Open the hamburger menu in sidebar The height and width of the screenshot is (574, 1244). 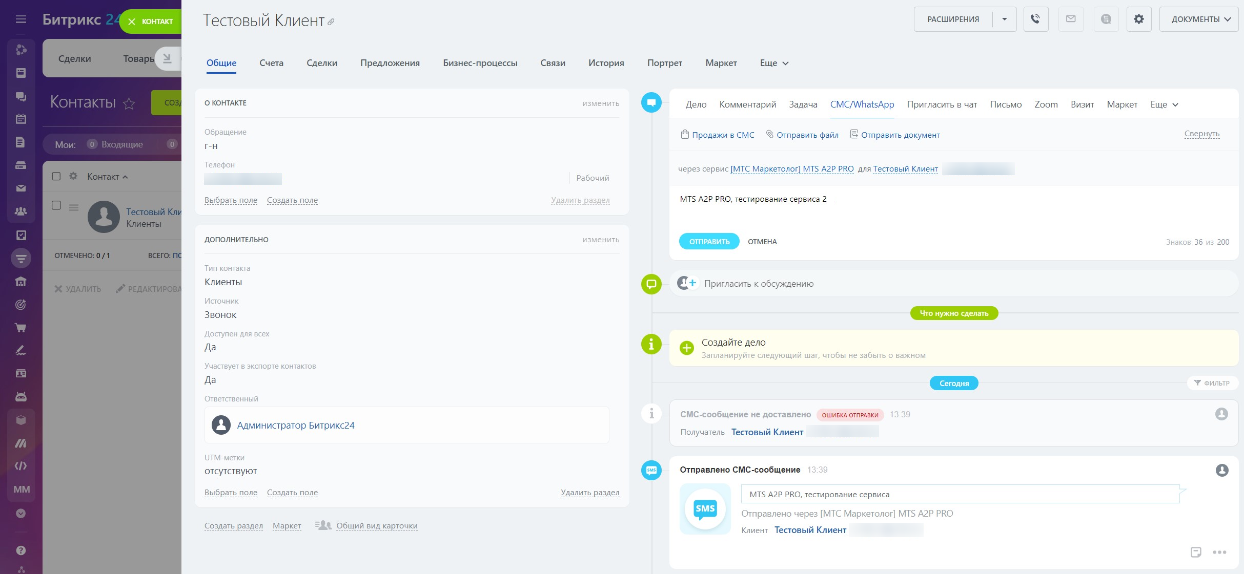[21, 19]
